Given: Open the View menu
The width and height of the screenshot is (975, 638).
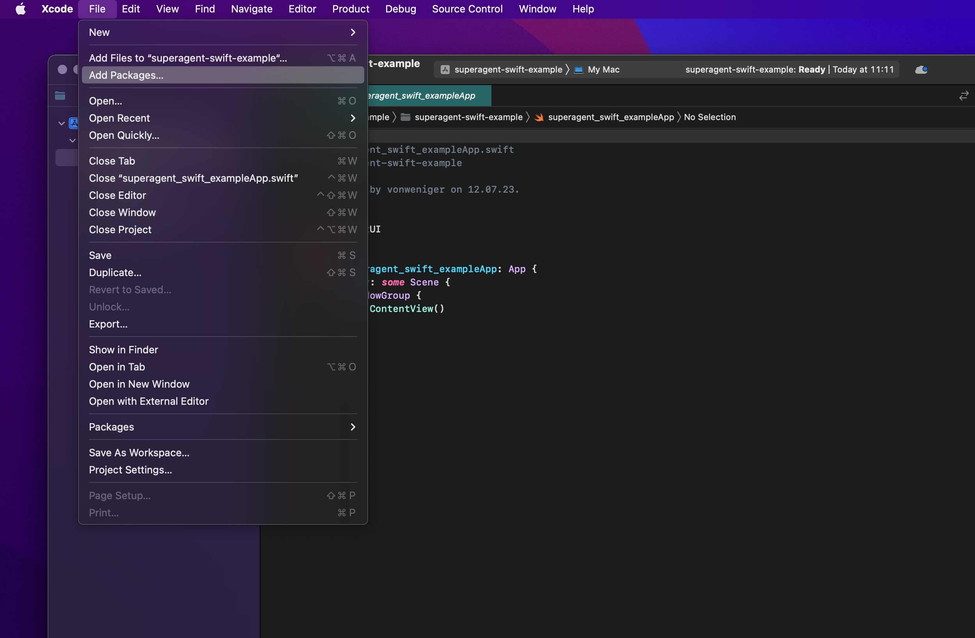Looking at the screenshot, I should tap(167, 9).
